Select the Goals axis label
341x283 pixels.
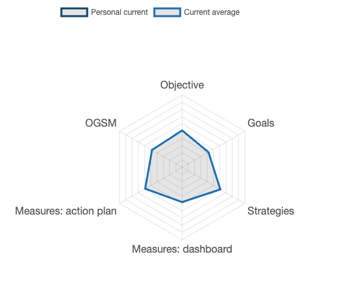tap(261, 123)
